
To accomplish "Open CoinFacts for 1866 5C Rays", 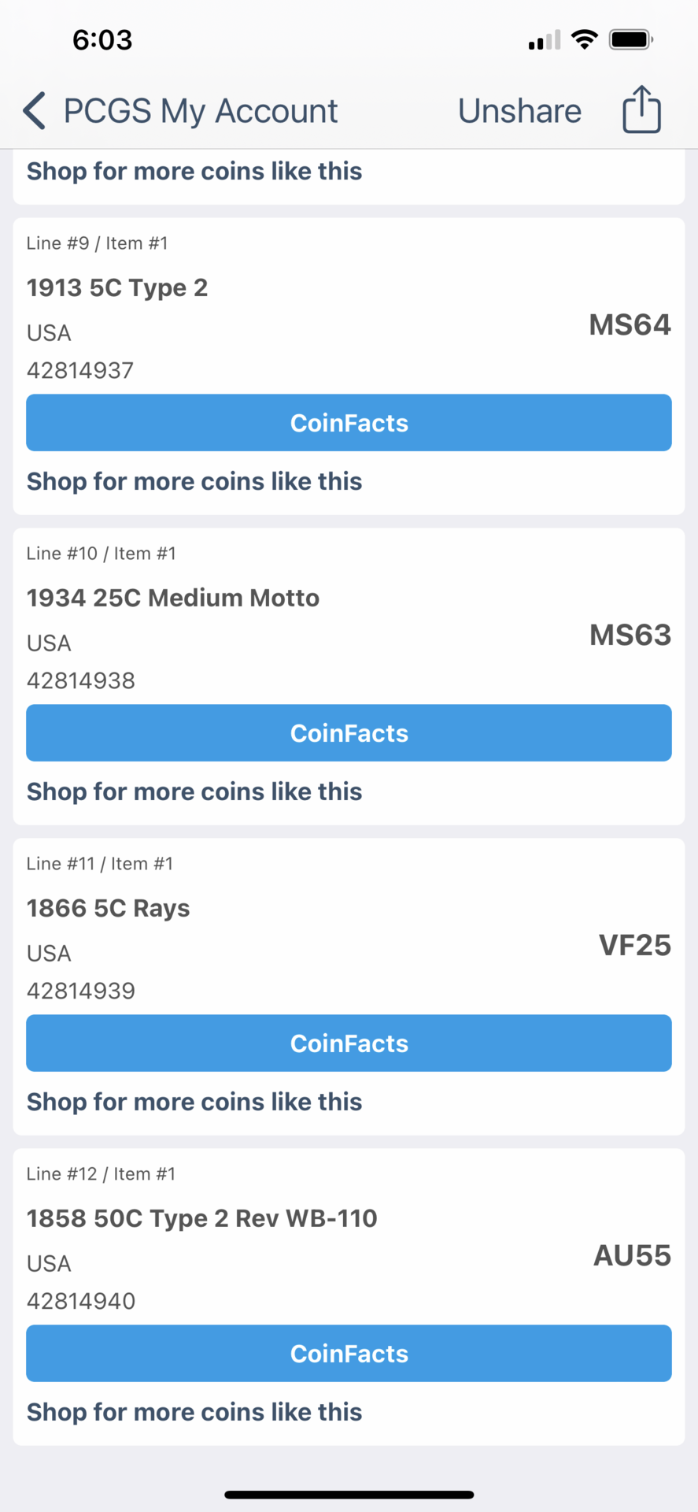I will pos(349,1043).
